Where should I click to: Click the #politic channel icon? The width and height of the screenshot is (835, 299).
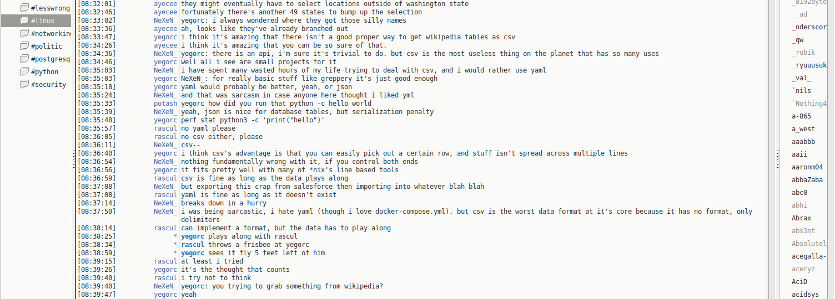(x=24, y=46)
